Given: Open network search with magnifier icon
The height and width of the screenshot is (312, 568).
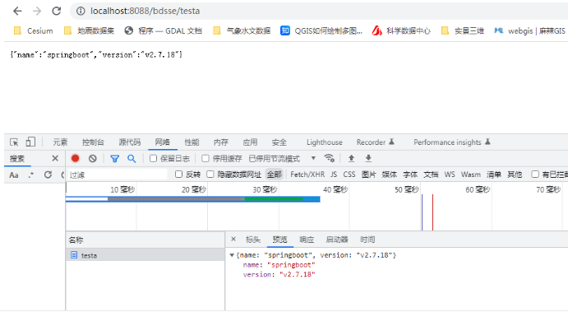Looking at the screenshot, I should point(132,159).
